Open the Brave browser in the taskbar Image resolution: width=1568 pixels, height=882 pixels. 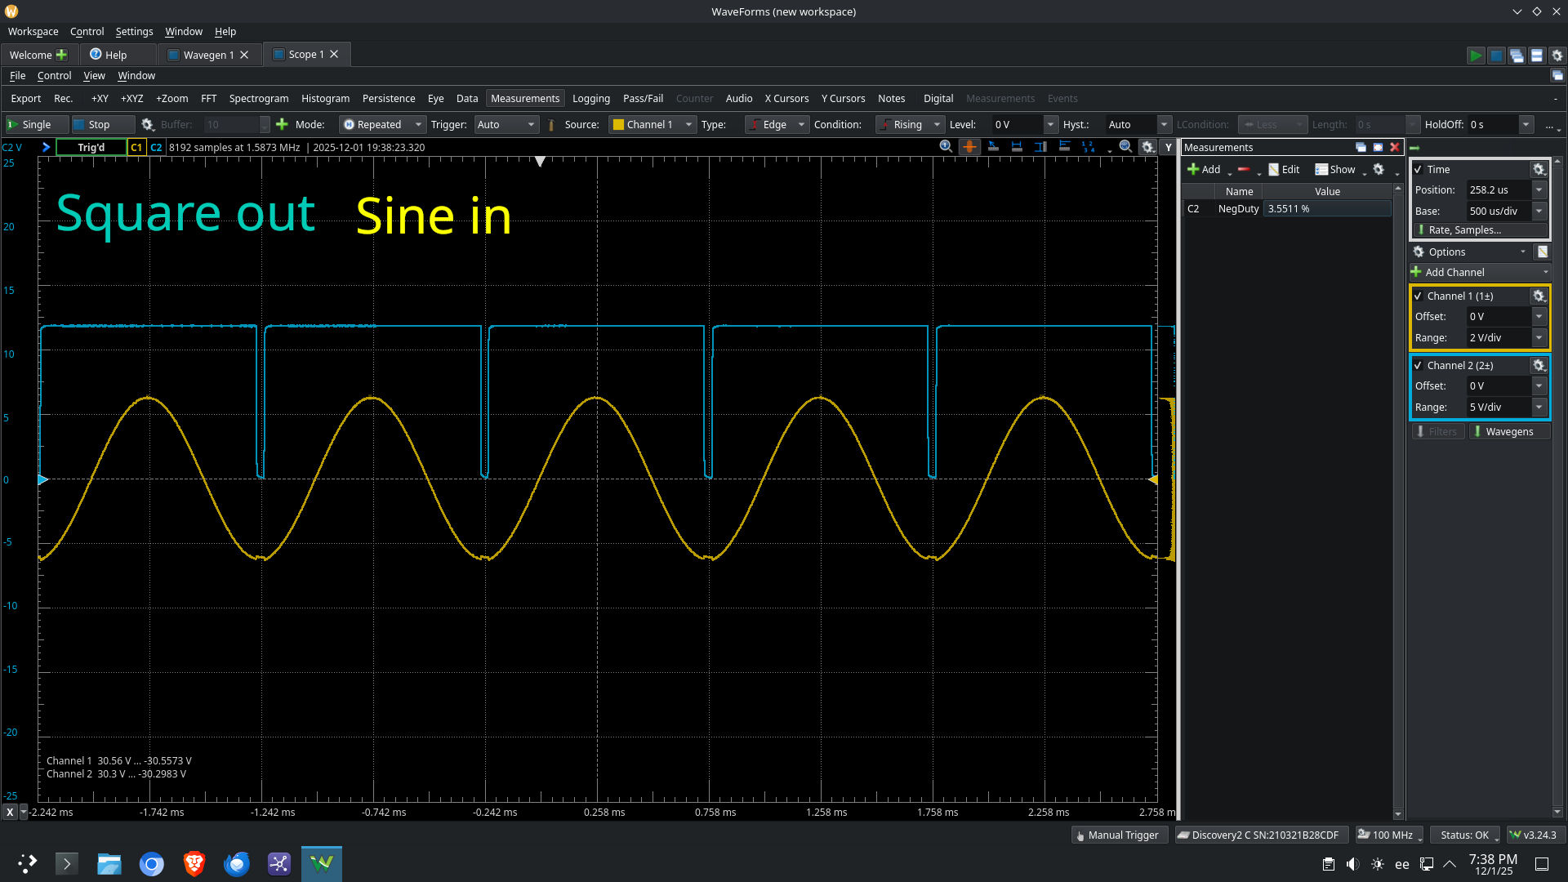pyautogui.click(x=194, y=863)
